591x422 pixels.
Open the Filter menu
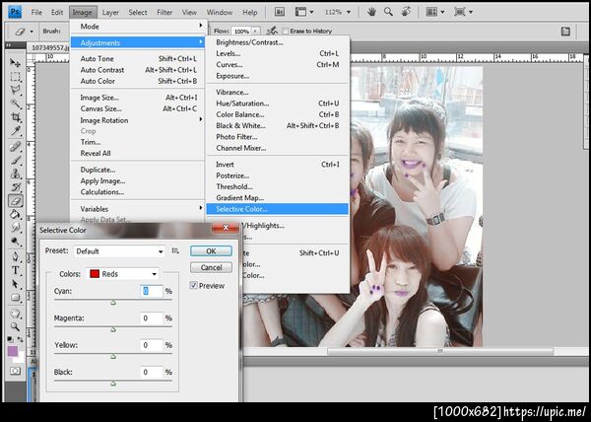164,13
